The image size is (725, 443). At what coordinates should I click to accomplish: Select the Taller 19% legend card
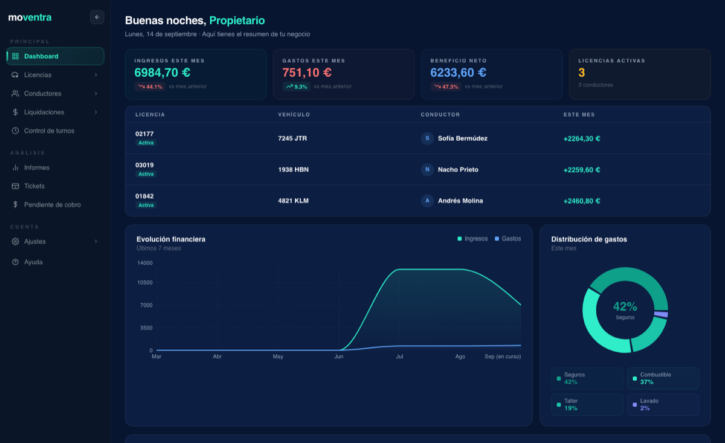point(587,404)
